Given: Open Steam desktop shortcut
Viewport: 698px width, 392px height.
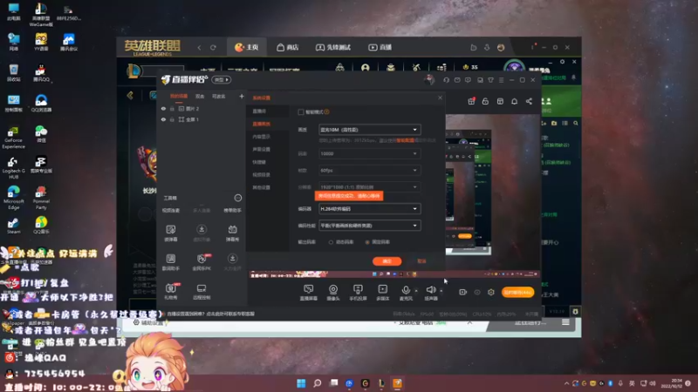Looking at the screenshot, I should pyautogui.click(x=13, y=226).
